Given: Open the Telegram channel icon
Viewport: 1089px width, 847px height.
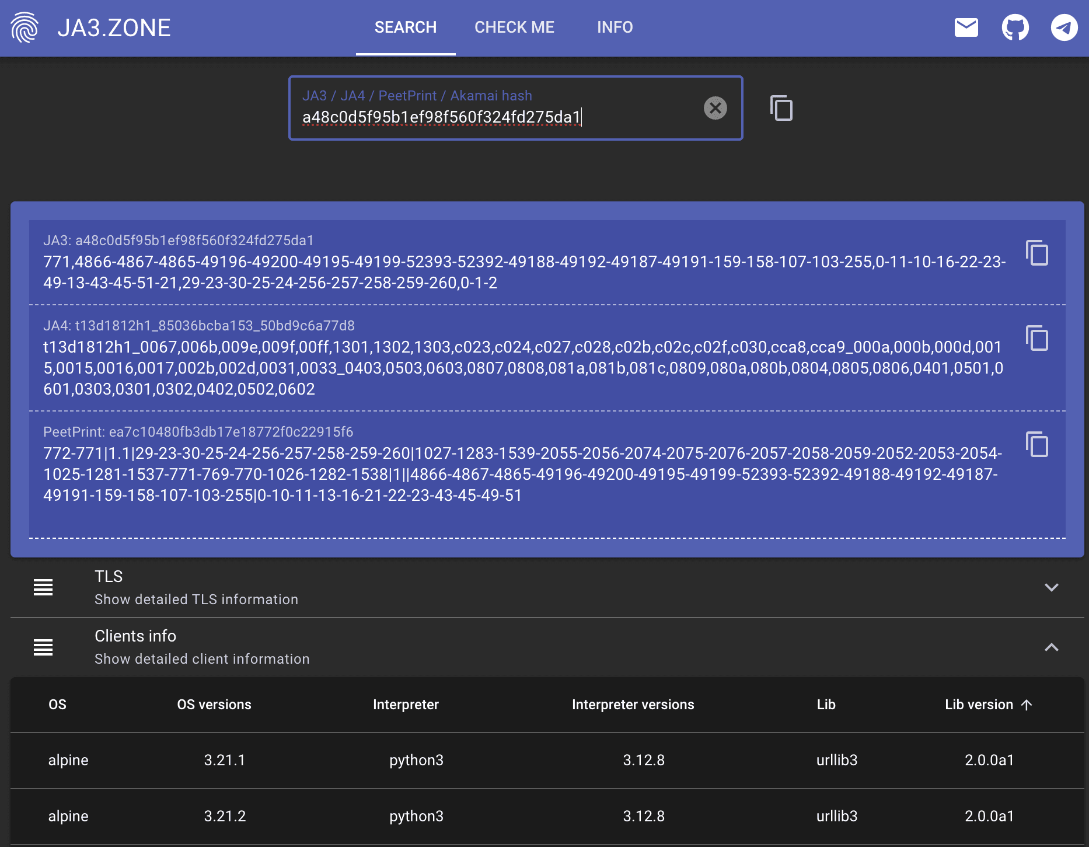Looking at the screenshot, I should pos(1064,27).
